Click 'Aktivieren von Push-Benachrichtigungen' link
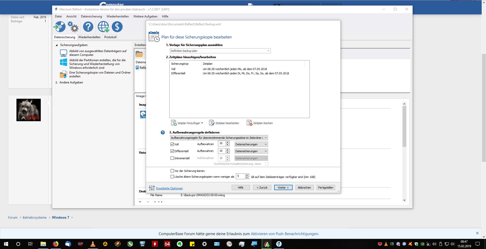The width and height of the screenshot is (486, 249). (x=284, y=234)
